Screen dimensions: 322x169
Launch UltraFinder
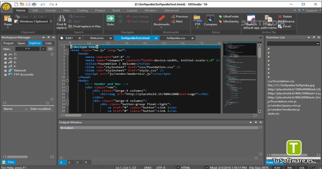coord(229,16)
